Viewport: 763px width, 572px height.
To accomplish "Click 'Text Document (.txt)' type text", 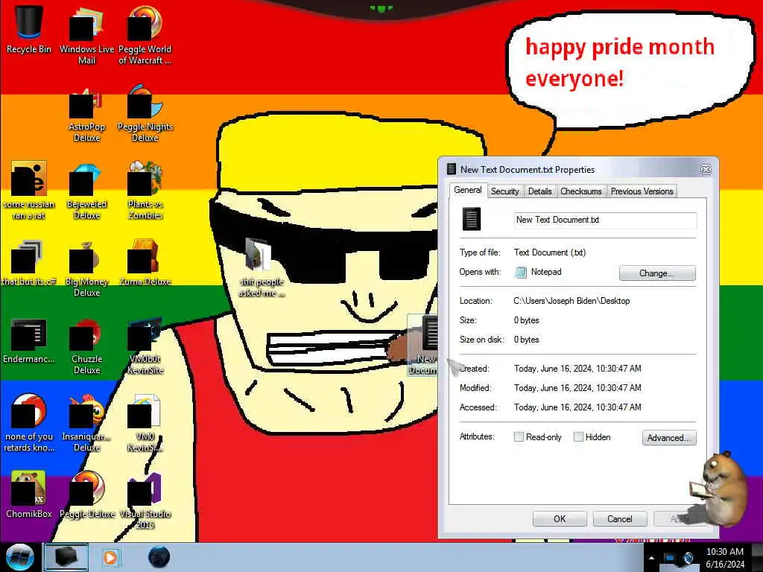I will pos(550,252).
